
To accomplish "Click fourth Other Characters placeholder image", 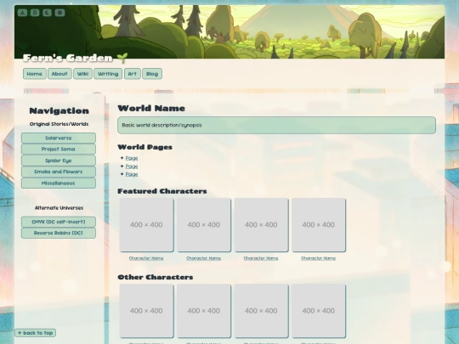I will click(x=319, y=311).
